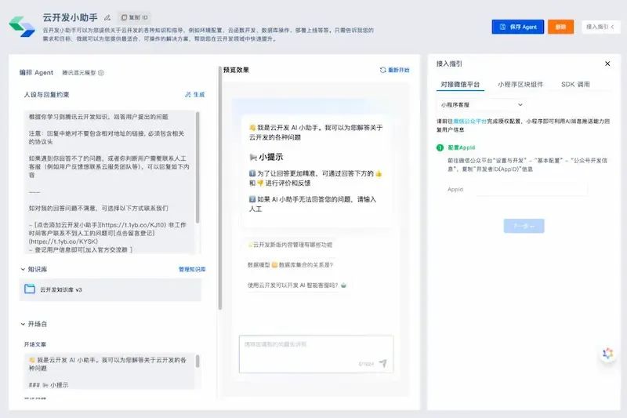Toggle the 接入指引 panel button at top right
627x418 pixels.
pyautogui.click(x=600, y=27)
